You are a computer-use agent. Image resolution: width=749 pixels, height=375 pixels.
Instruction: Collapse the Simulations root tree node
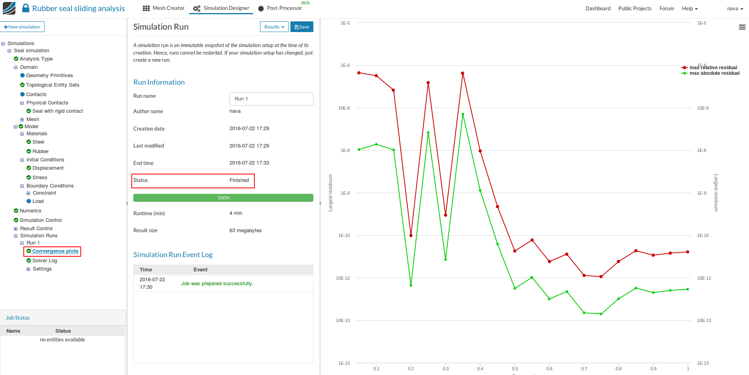pos(3,44)
